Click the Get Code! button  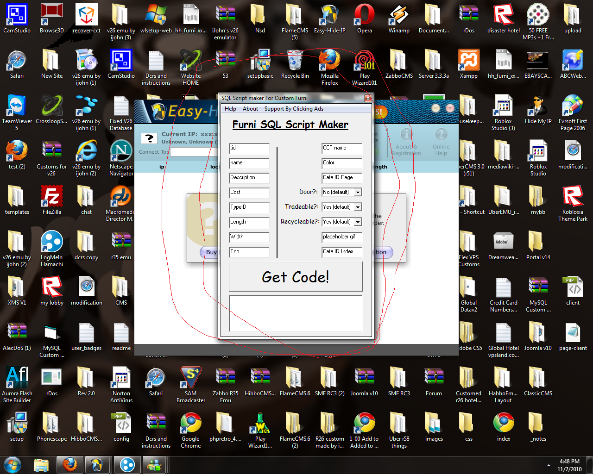[x=296, y=277]
